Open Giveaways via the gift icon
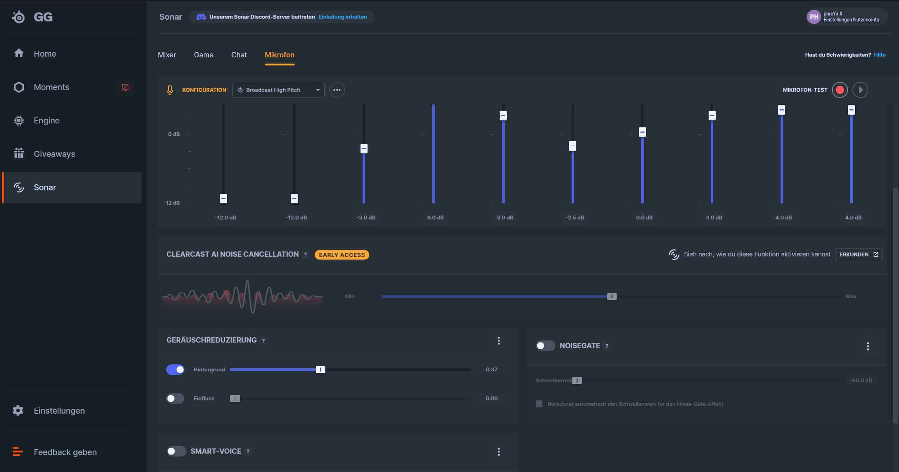The width and height of the screenshot is (899, 472). coord(19,153)
